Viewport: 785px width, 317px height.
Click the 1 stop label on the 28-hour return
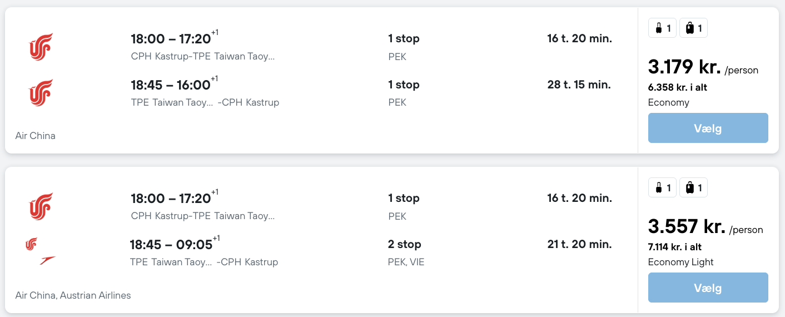tap(404, 85)
